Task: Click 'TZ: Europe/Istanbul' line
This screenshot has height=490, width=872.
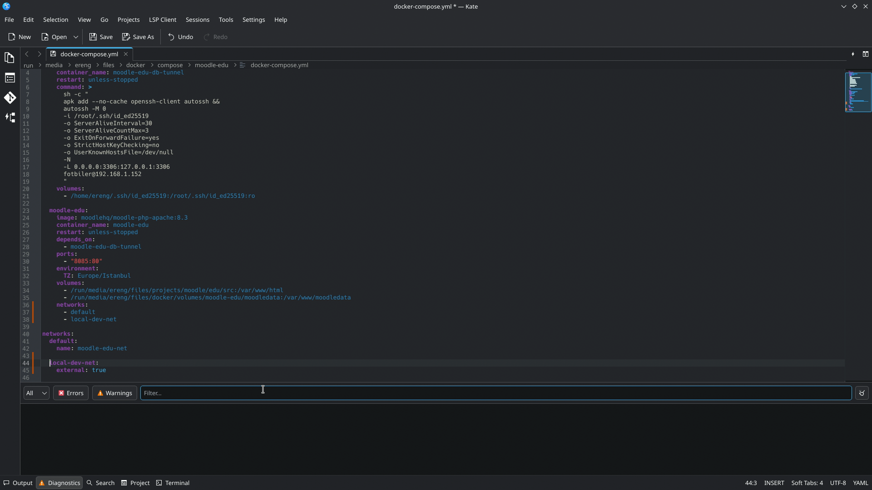Action: [x=97, y=276]
